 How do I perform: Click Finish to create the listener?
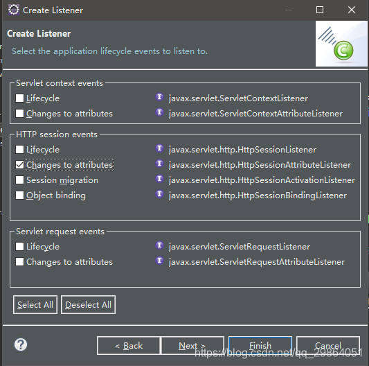click(260, 346)
